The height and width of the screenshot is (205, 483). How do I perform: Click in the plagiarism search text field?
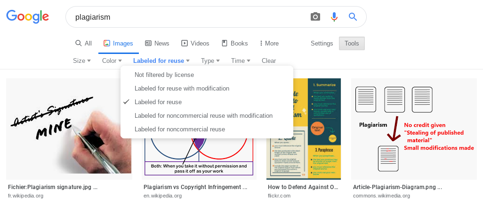coord(188,17)
